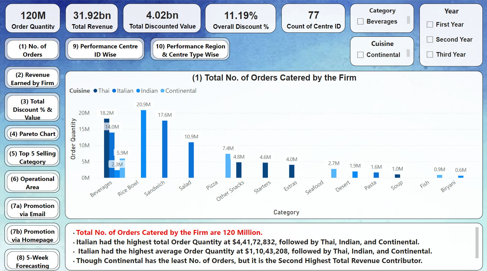This screenshot has width=487, height=271.
Task: Open (7a) Promotion via Email page
Action: pyautogui.click(x=32, y=209)
